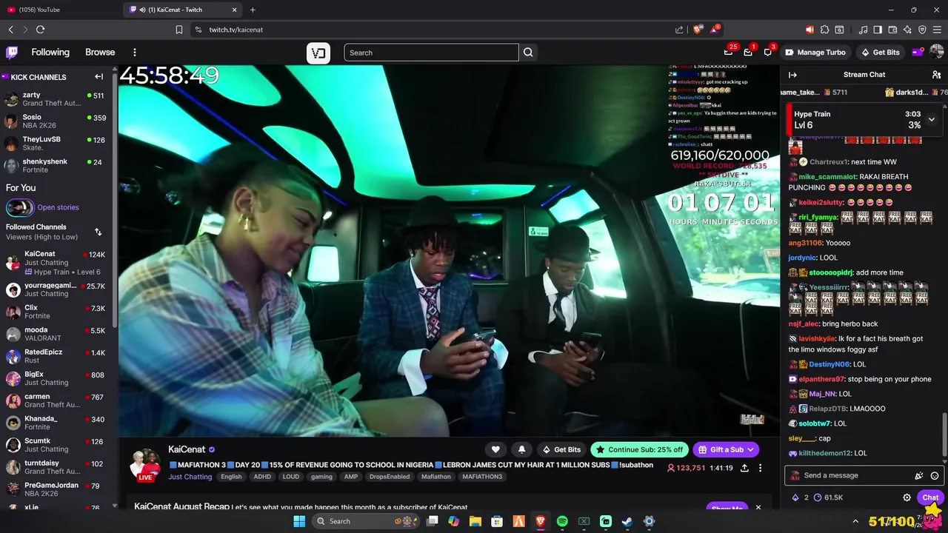The image size is (948, 533).
Task: Click the Get Bits button below the stream
Action: (561, 449)
